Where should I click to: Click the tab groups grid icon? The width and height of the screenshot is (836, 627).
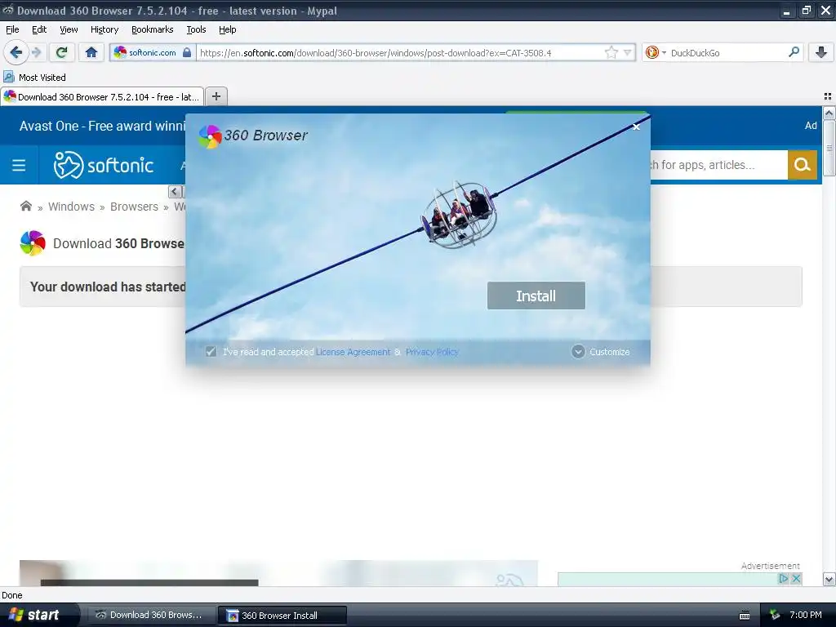(x=828, y=96)
